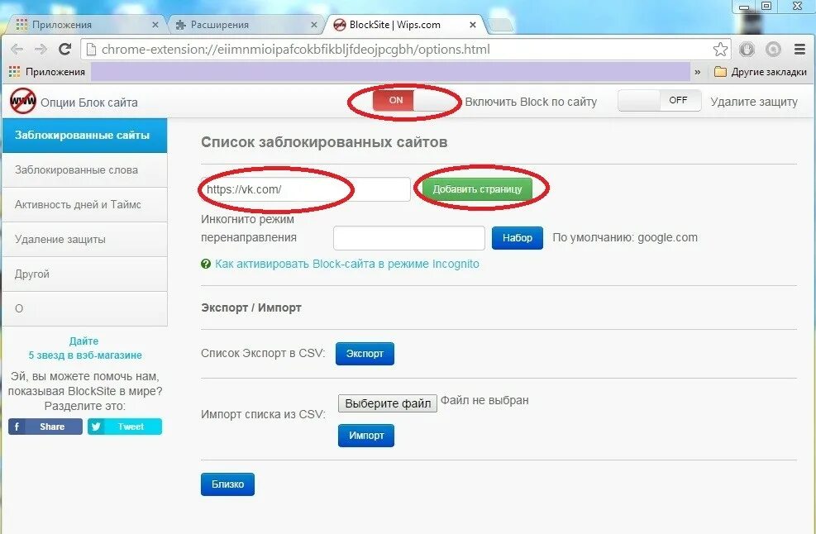Toggle the OFF switch for Удалите защиту

point(660,101)
